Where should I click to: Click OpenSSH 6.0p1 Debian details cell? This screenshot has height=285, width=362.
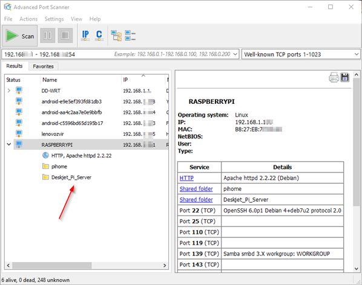coord(282,210)
